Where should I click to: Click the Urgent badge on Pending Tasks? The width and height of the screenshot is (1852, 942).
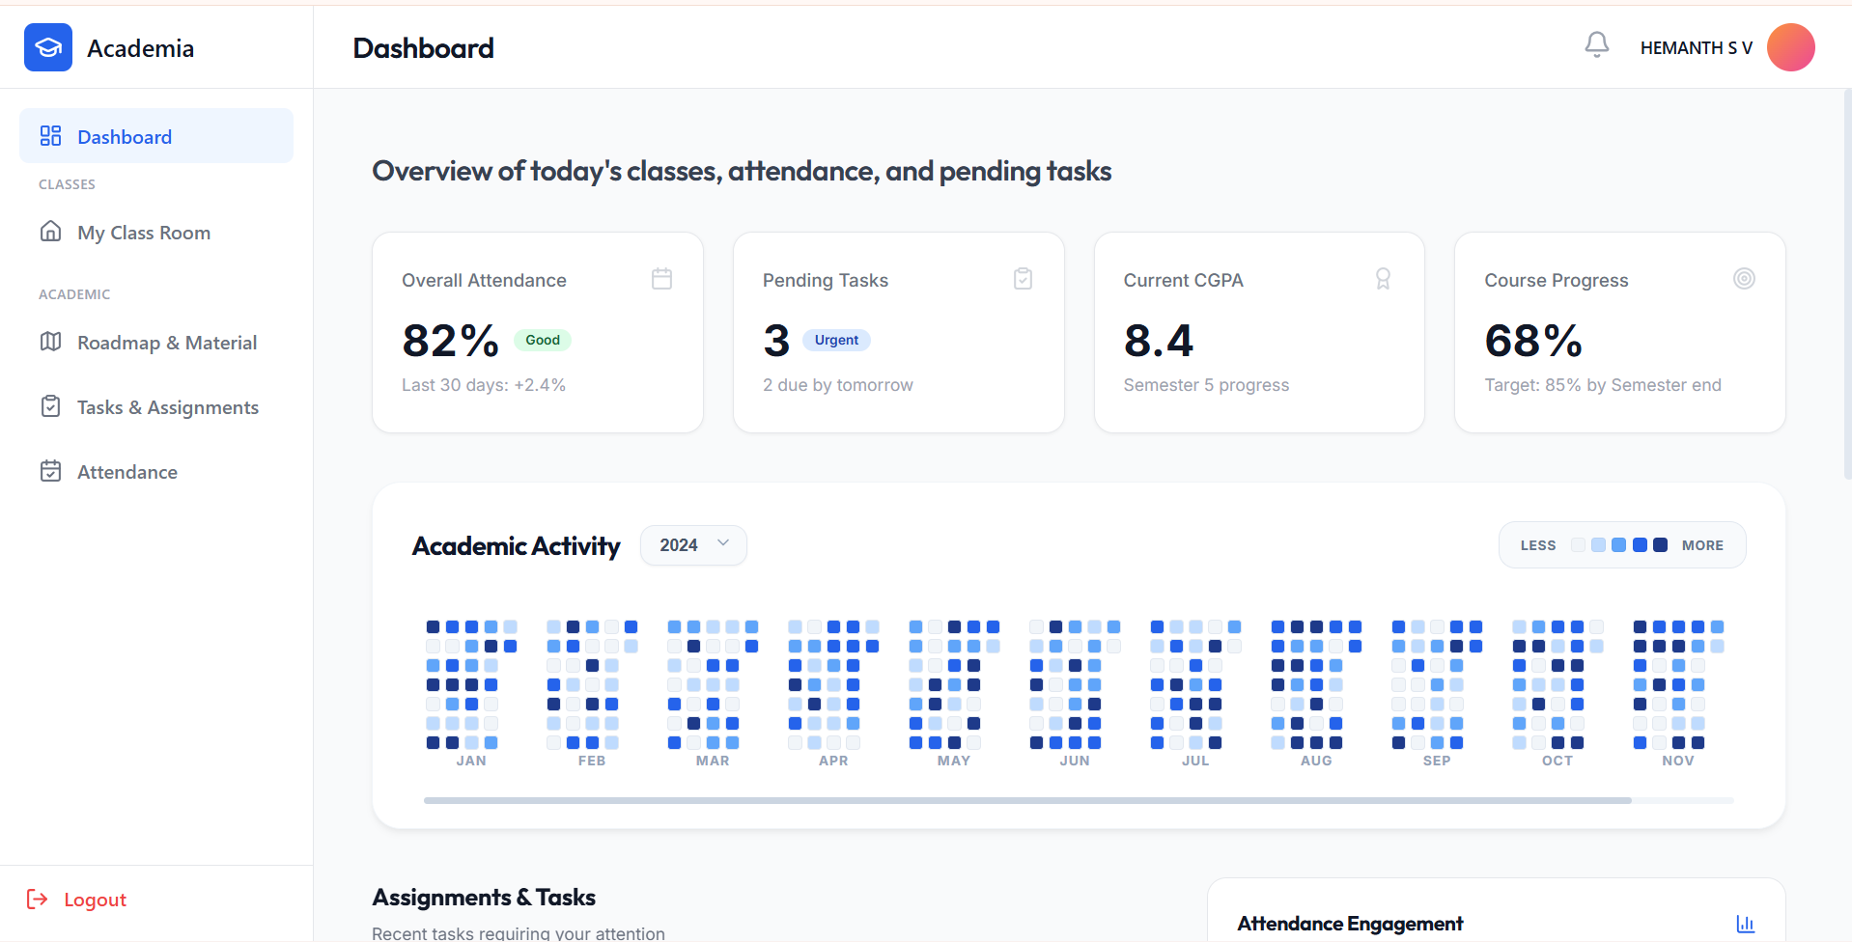(836, 340)
